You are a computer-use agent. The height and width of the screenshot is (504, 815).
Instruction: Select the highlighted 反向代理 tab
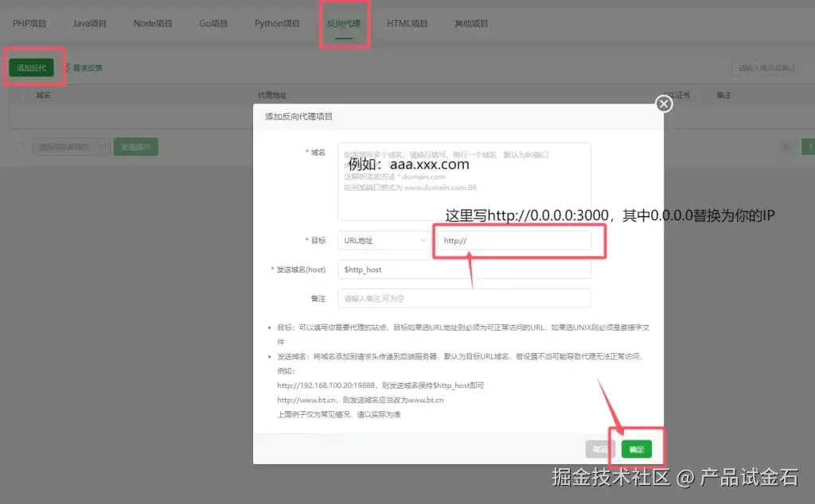[345, 23]
